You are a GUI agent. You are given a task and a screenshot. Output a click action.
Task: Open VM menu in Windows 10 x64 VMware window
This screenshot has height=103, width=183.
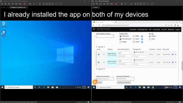pos(13,4)
